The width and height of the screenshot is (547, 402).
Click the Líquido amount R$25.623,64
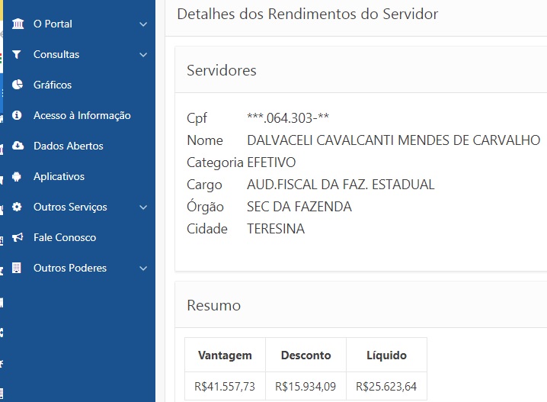386,386
